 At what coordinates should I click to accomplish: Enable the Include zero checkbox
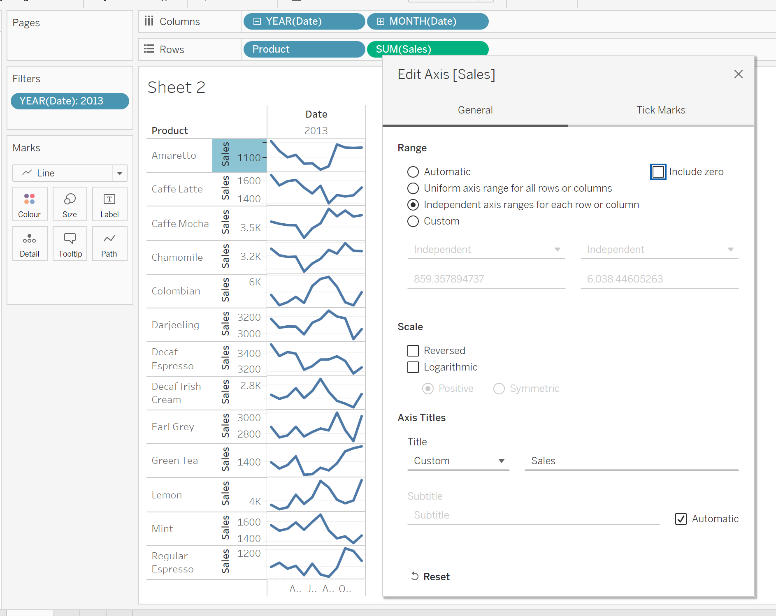658,172
